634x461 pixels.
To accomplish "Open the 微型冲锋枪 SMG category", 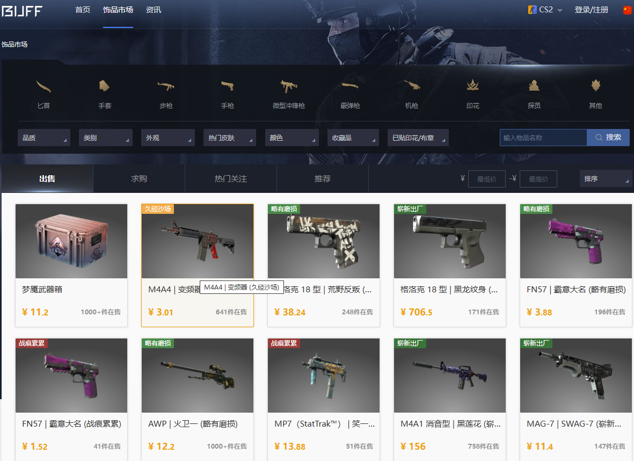I will [289, 95].
